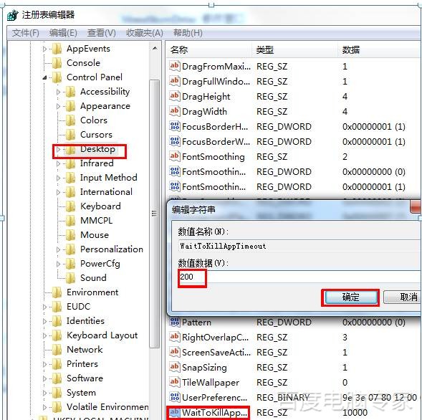Click the 10000 data value of WaitToKillApp
The image size is (422, 420).
355,412
